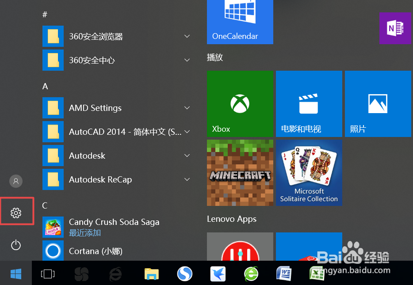Screen dimensions: 413x285
Task: Launch the Minecraft tile
Action: 240,173
